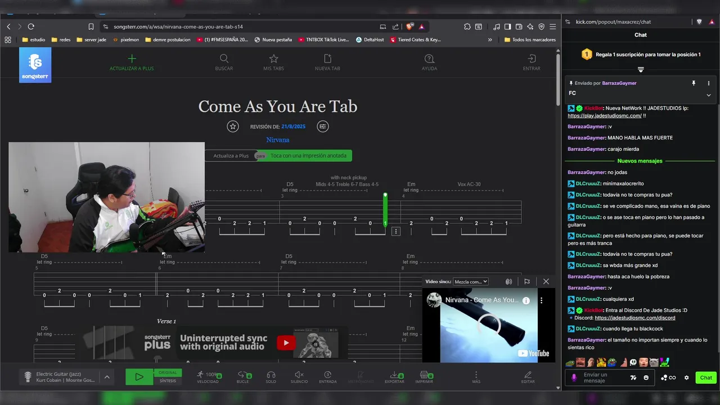Open Velocidad speed control
The height and width of the screenshot is (405, 720).
(208, 377)
